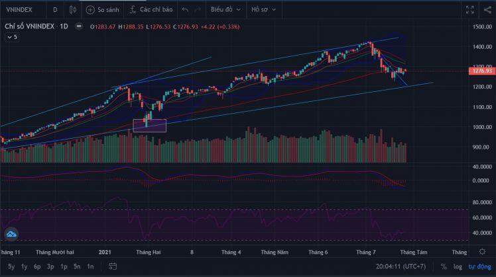
Task: Click the 1276.93 current price label
Action: (x=482, y=71)
